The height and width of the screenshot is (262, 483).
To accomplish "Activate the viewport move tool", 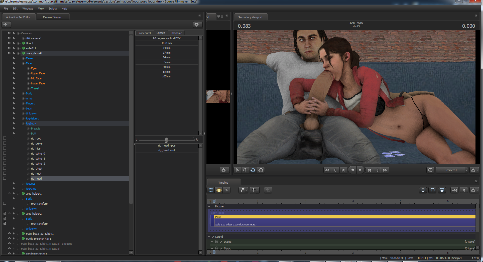I will coord(245,170).
